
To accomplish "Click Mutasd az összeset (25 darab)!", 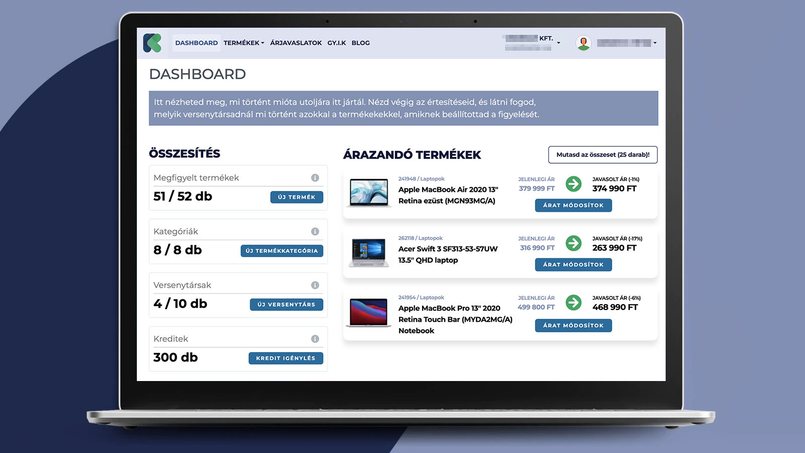I will point(603,155).
